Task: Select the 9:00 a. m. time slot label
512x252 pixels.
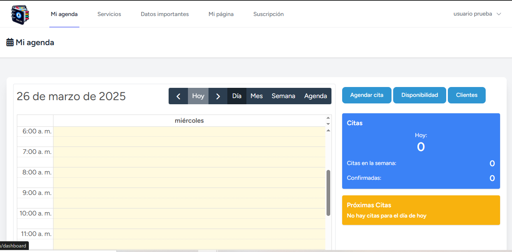Action: tap(37, 193)
